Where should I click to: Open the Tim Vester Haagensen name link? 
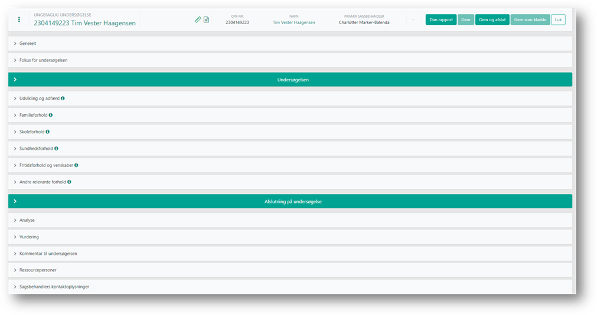click(x=293, y=22)
